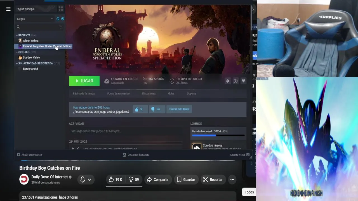Click '237.631 visualizaciones' description text
The width and height of the screenshot is (358, 201).
(x=40, y=197)
